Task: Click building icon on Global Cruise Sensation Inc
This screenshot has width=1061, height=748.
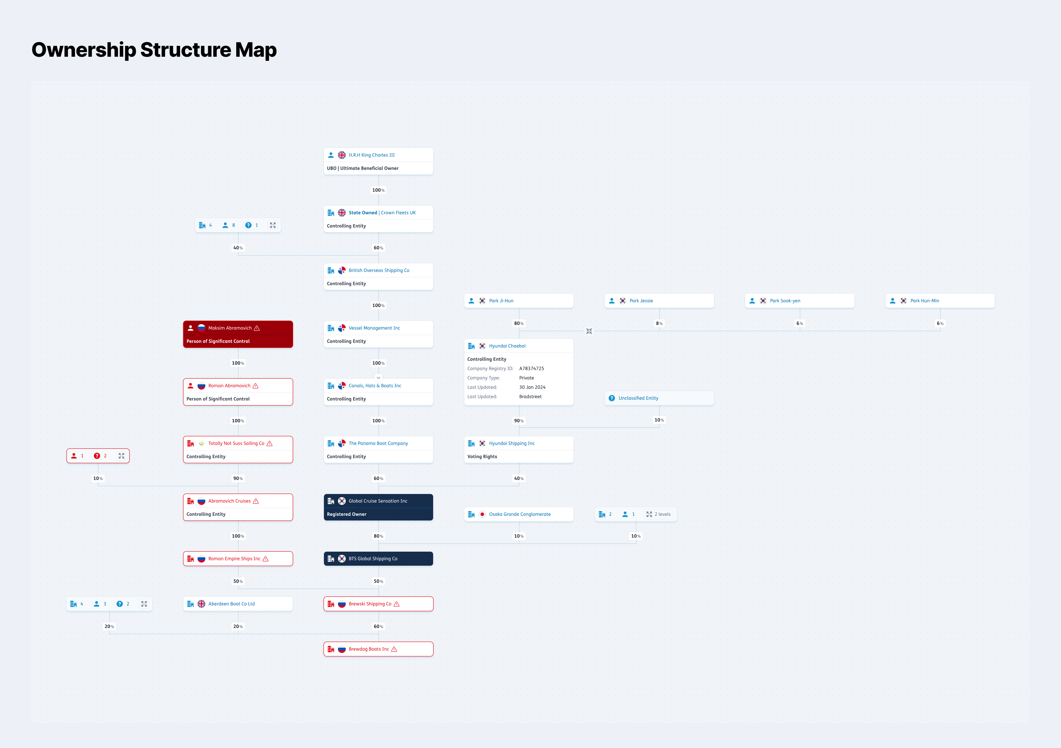Action: coord(331,501)
